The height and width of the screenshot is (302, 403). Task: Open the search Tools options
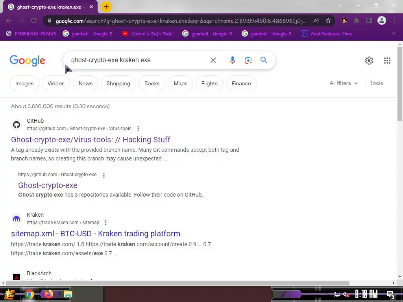[x=376, y=83]
